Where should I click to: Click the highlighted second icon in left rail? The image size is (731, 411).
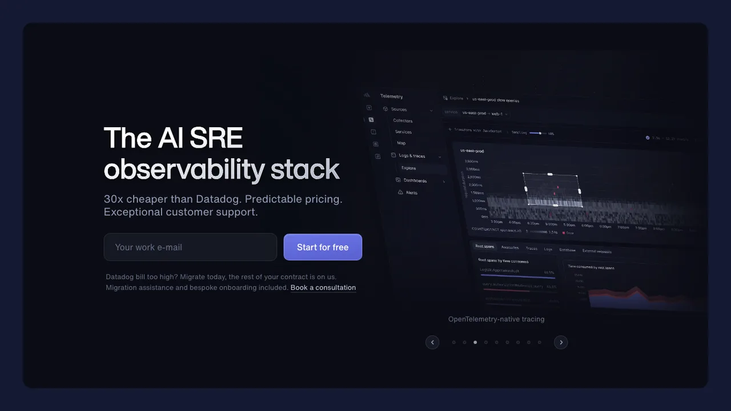pyautogui.click(x=371, y=120)
